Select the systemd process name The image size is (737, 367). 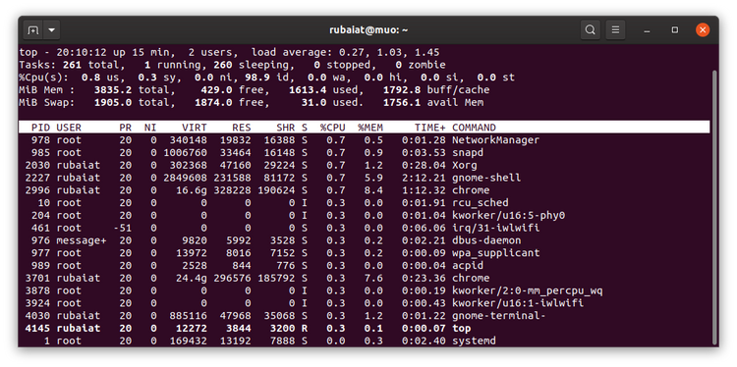tap(474, 341)
